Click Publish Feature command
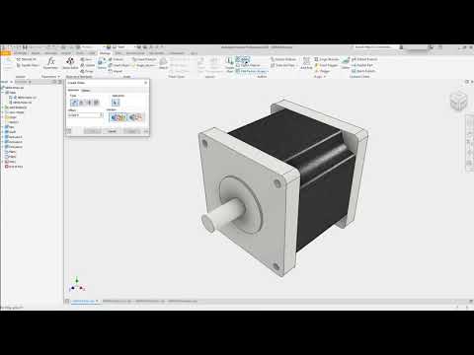The width and height of the screenshot is (474, 355). click(364, 59)
